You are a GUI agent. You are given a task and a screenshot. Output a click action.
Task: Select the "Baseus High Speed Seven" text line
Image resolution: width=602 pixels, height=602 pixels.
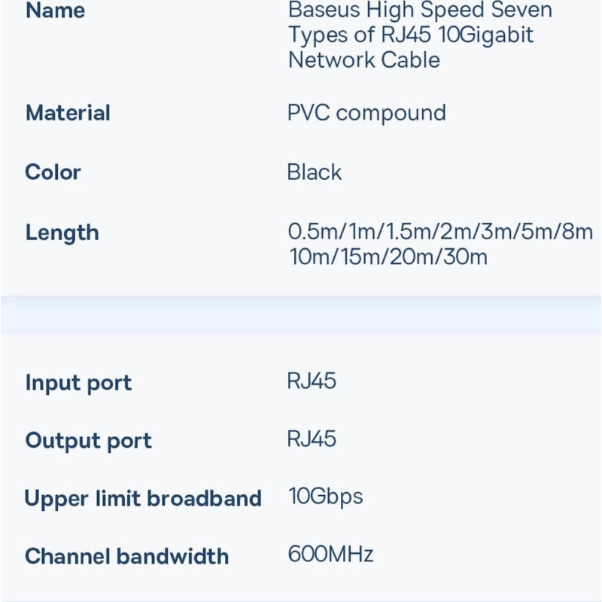point(420,11)
